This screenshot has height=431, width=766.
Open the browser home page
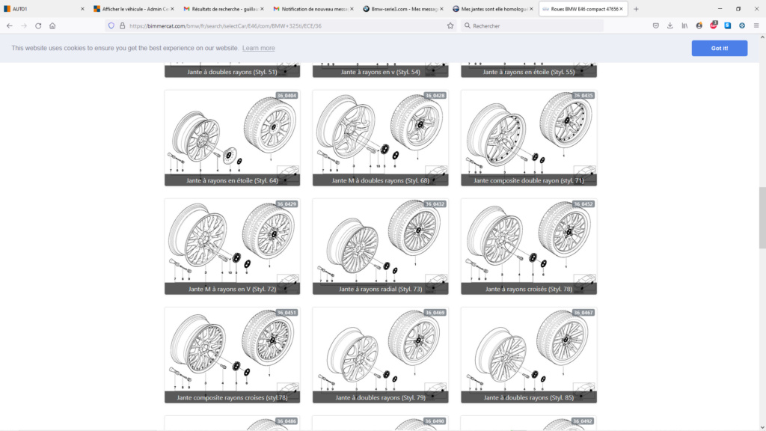click(52, 26)
